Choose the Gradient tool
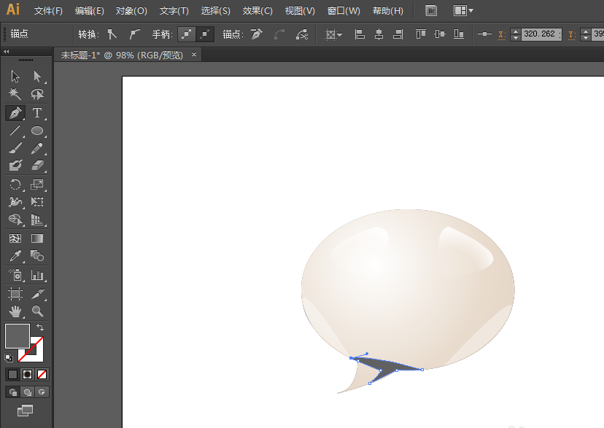 point(37,238)
